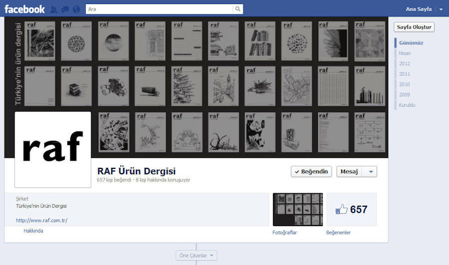Click the Mesaj button
449x265 pixels.
click(x=349, y=171)
